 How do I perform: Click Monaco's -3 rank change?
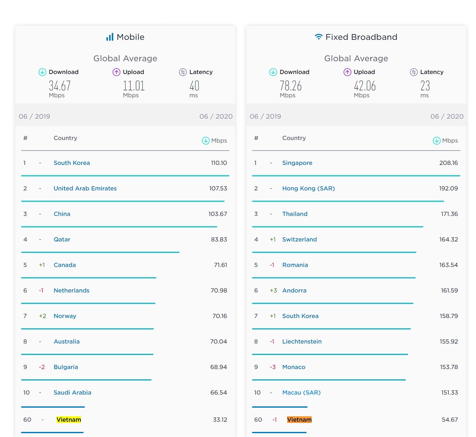click(273, 367)
